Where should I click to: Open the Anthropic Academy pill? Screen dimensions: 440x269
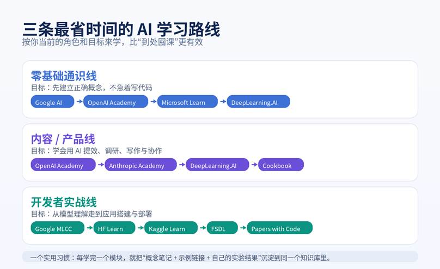coord(140,165)
